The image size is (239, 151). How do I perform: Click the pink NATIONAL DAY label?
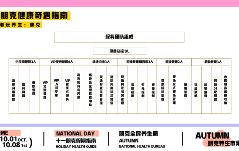[76, 133]
